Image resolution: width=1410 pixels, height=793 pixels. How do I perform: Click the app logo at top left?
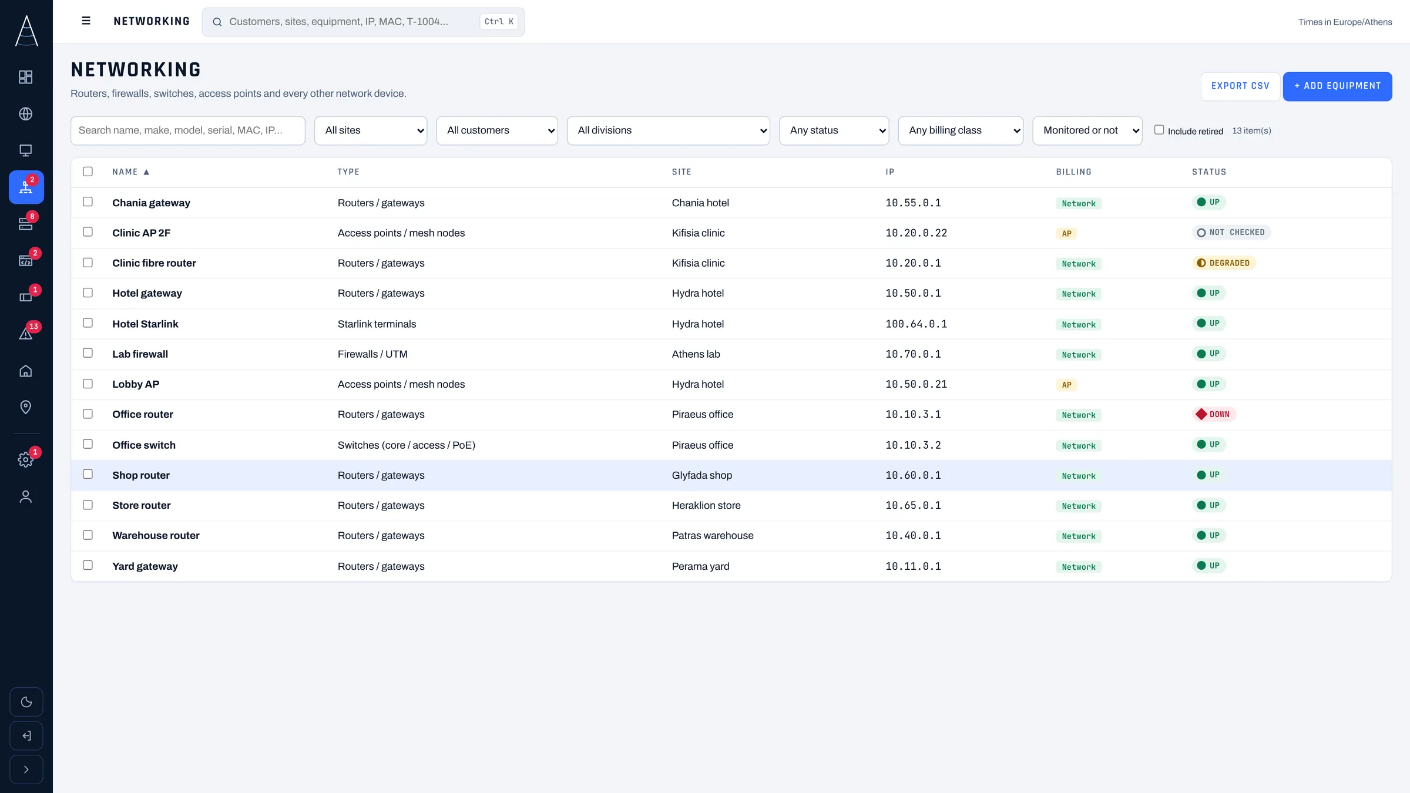(26, 31)
